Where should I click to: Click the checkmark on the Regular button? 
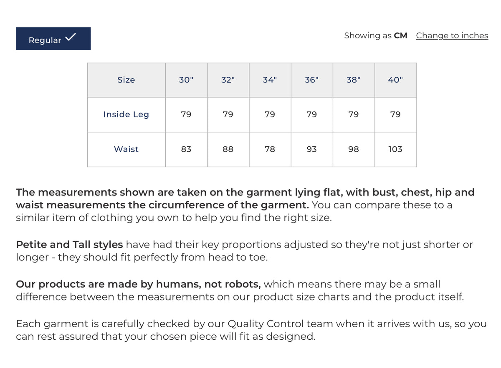71,37
